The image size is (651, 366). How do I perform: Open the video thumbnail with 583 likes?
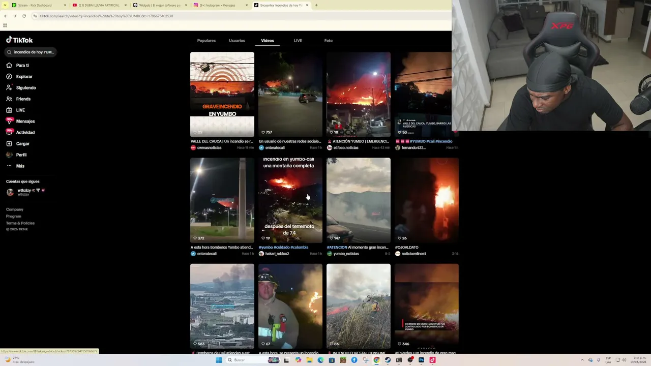(222, 306)
